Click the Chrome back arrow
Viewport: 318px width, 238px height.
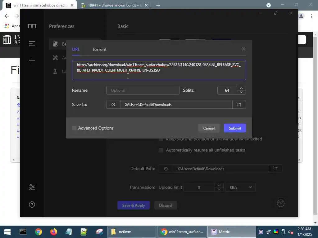tap(7, 16)
